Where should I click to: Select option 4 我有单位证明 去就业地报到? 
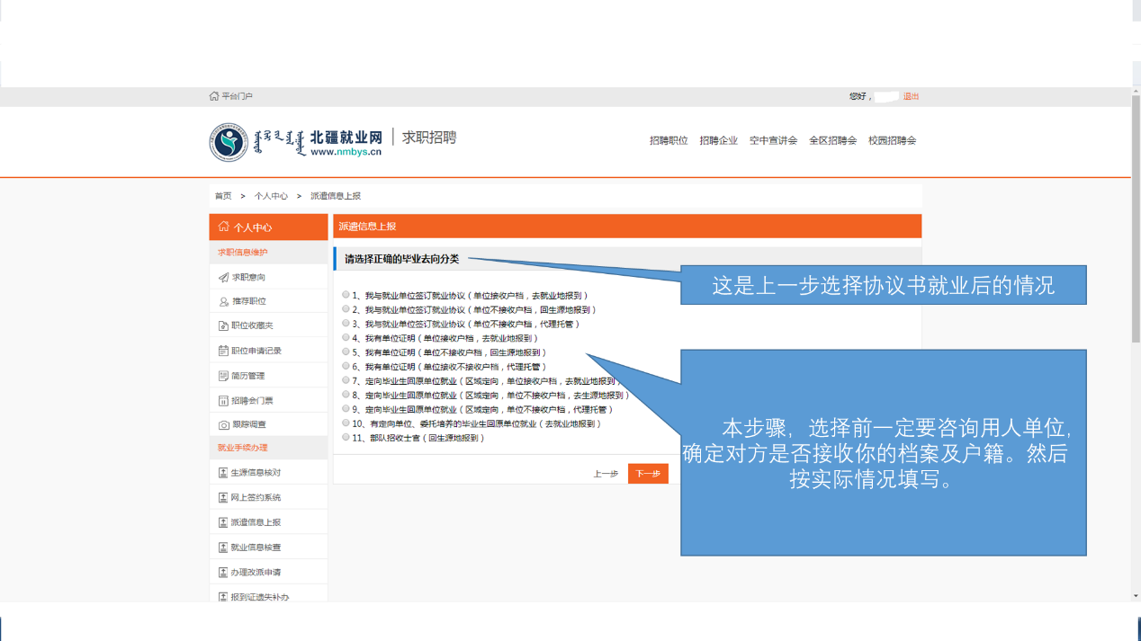point(346,338)
